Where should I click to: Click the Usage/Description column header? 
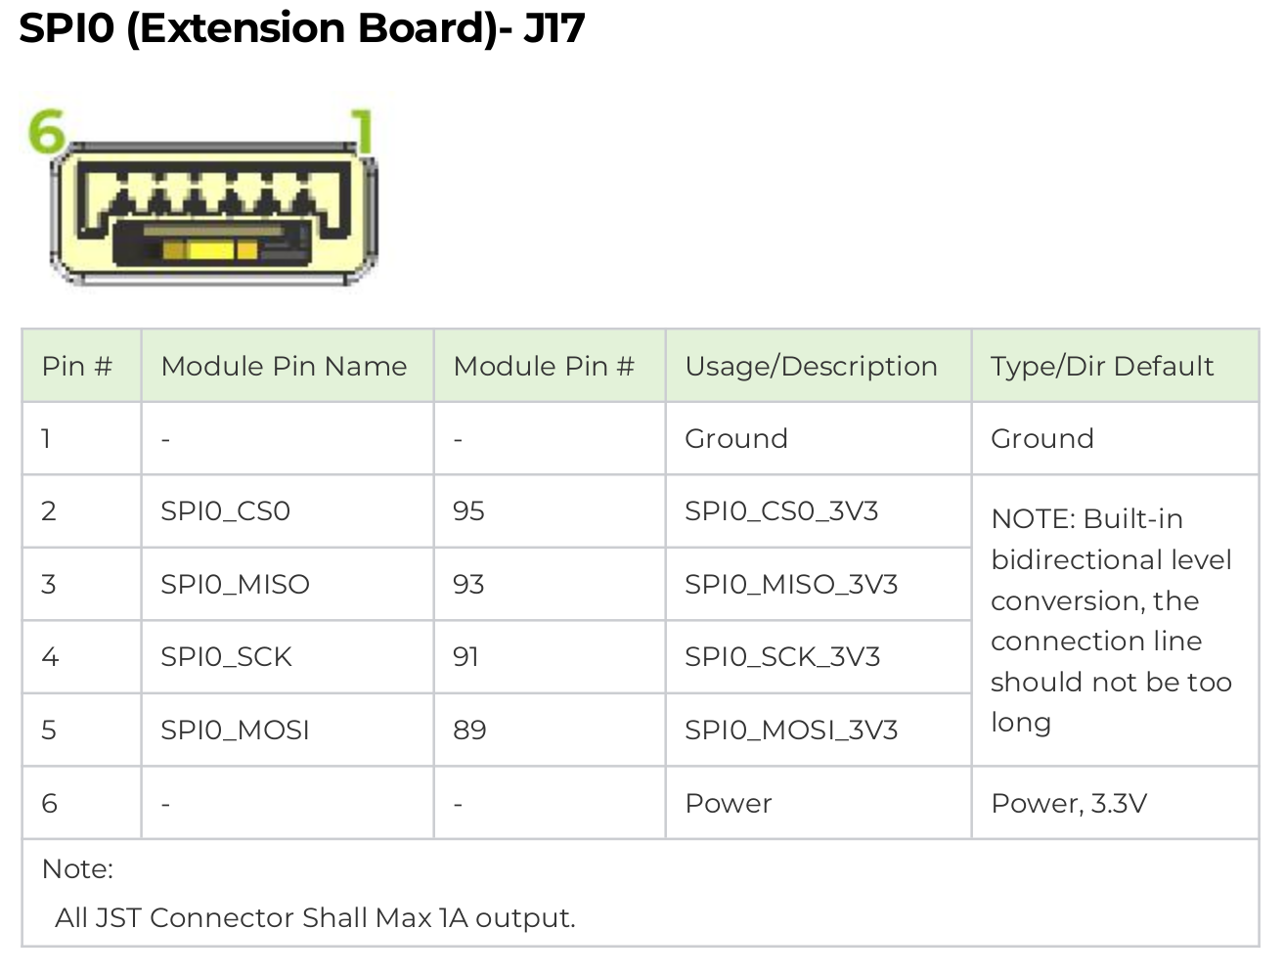pos(819,366)
